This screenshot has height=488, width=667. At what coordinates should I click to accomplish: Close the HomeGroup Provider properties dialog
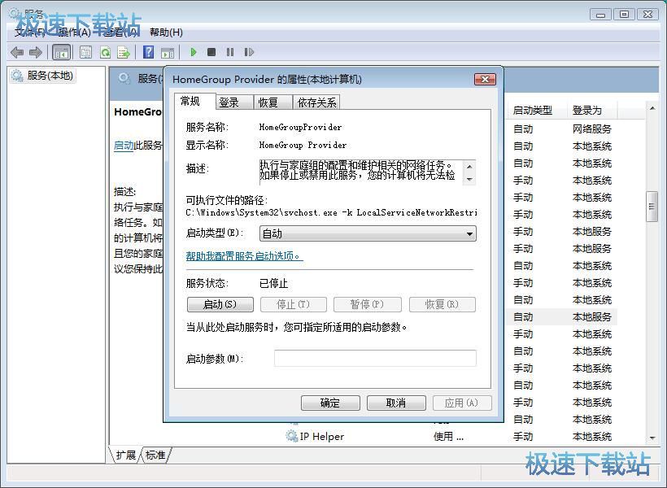tap(485, 79)
